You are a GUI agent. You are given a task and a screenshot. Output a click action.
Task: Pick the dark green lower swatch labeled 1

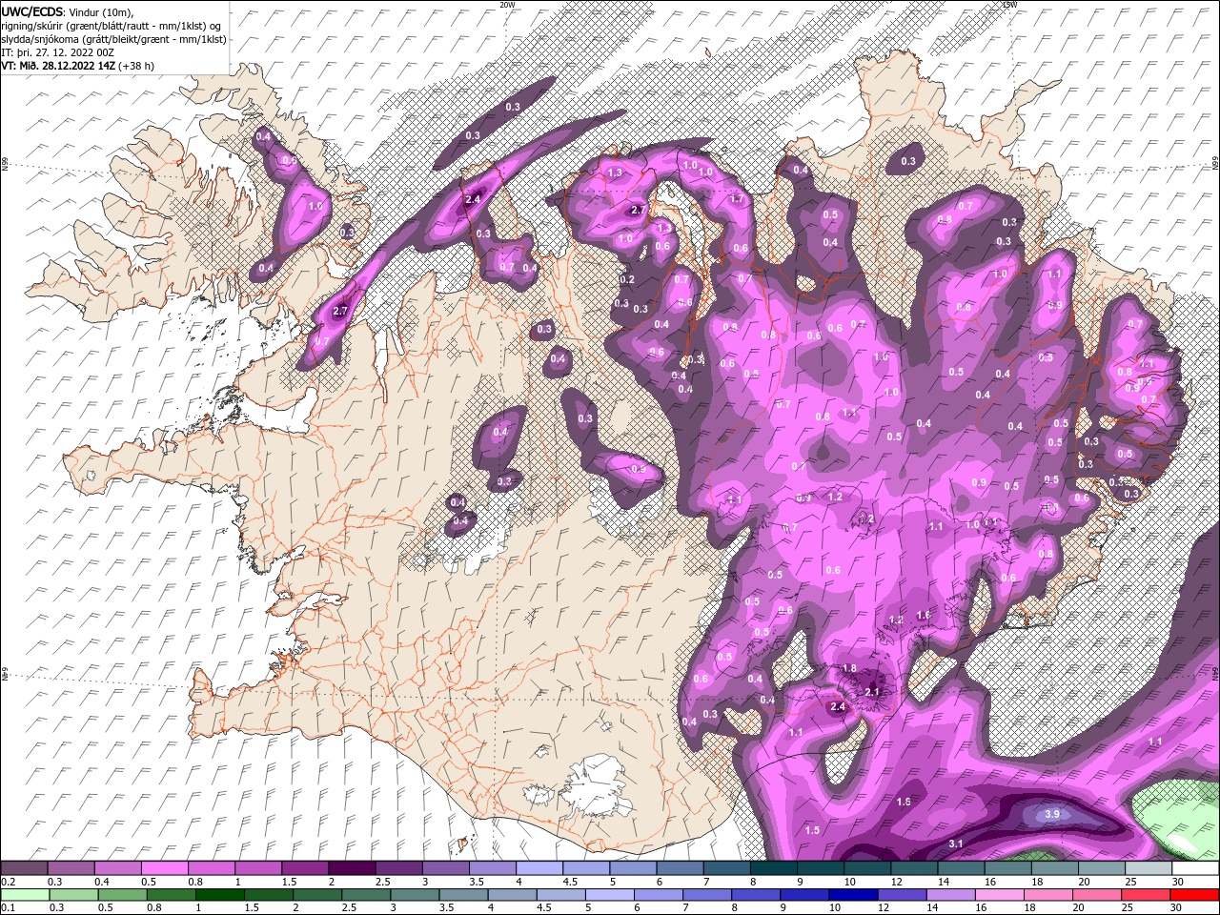(x=218, y=895)
